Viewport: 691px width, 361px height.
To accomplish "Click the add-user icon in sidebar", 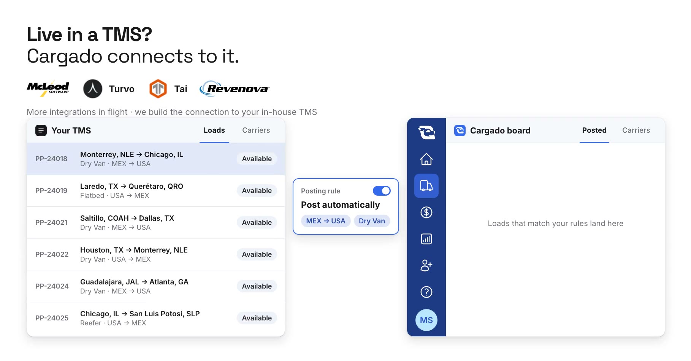I will pos(426,265).
